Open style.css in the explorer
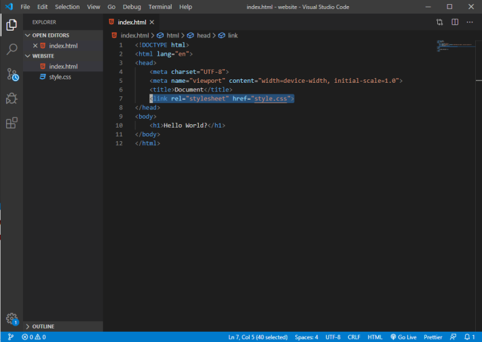The height and width of the screenshot is (342, 482). 63,77
